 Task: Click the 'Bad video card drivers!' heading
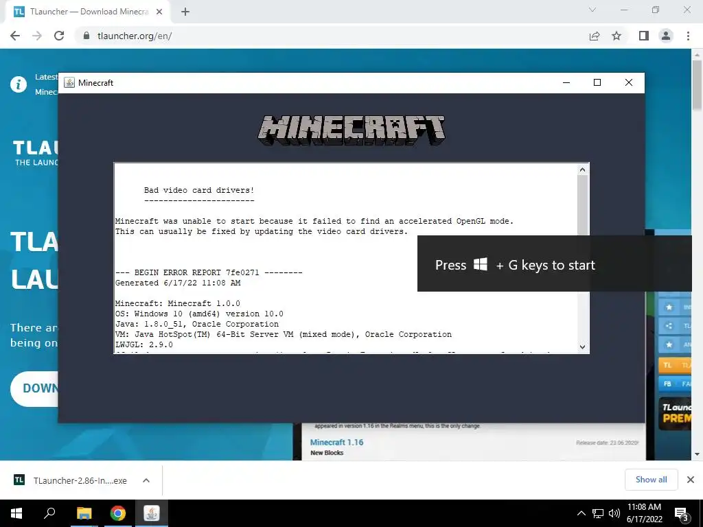[199, 190]
